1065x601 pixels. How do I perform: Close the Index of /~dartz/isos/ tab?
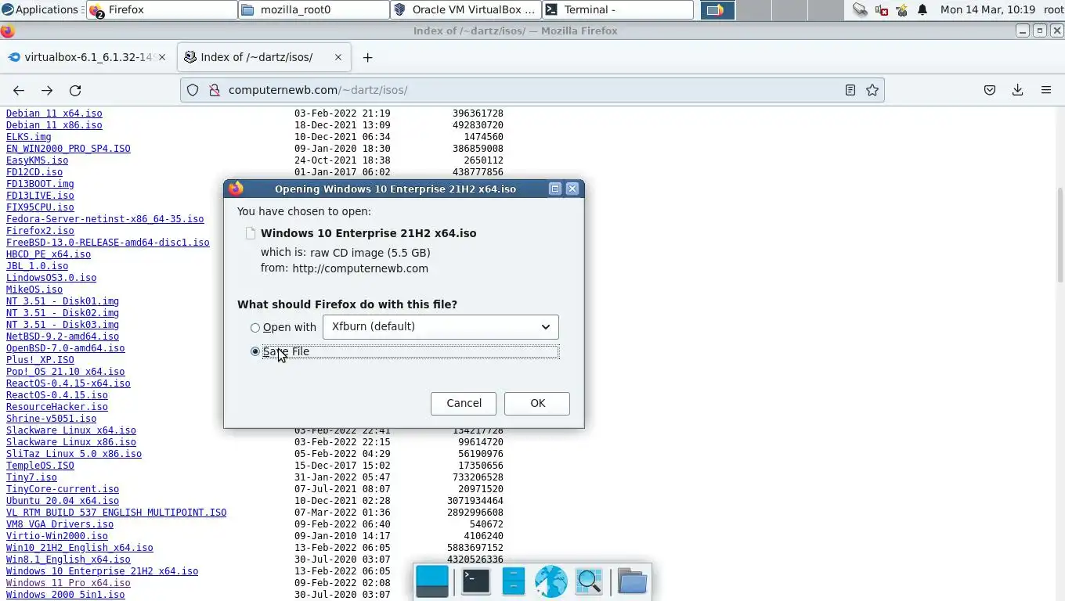tap(338, 57)
